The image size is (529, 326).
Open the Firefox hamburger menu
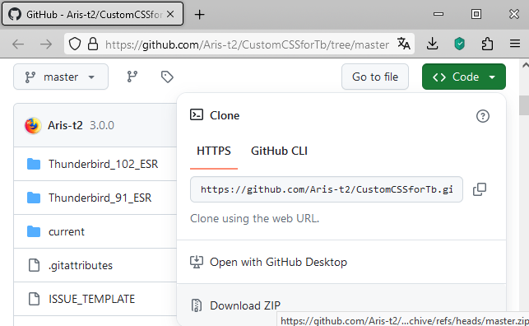pyautogui.click(x=515, y=44)
